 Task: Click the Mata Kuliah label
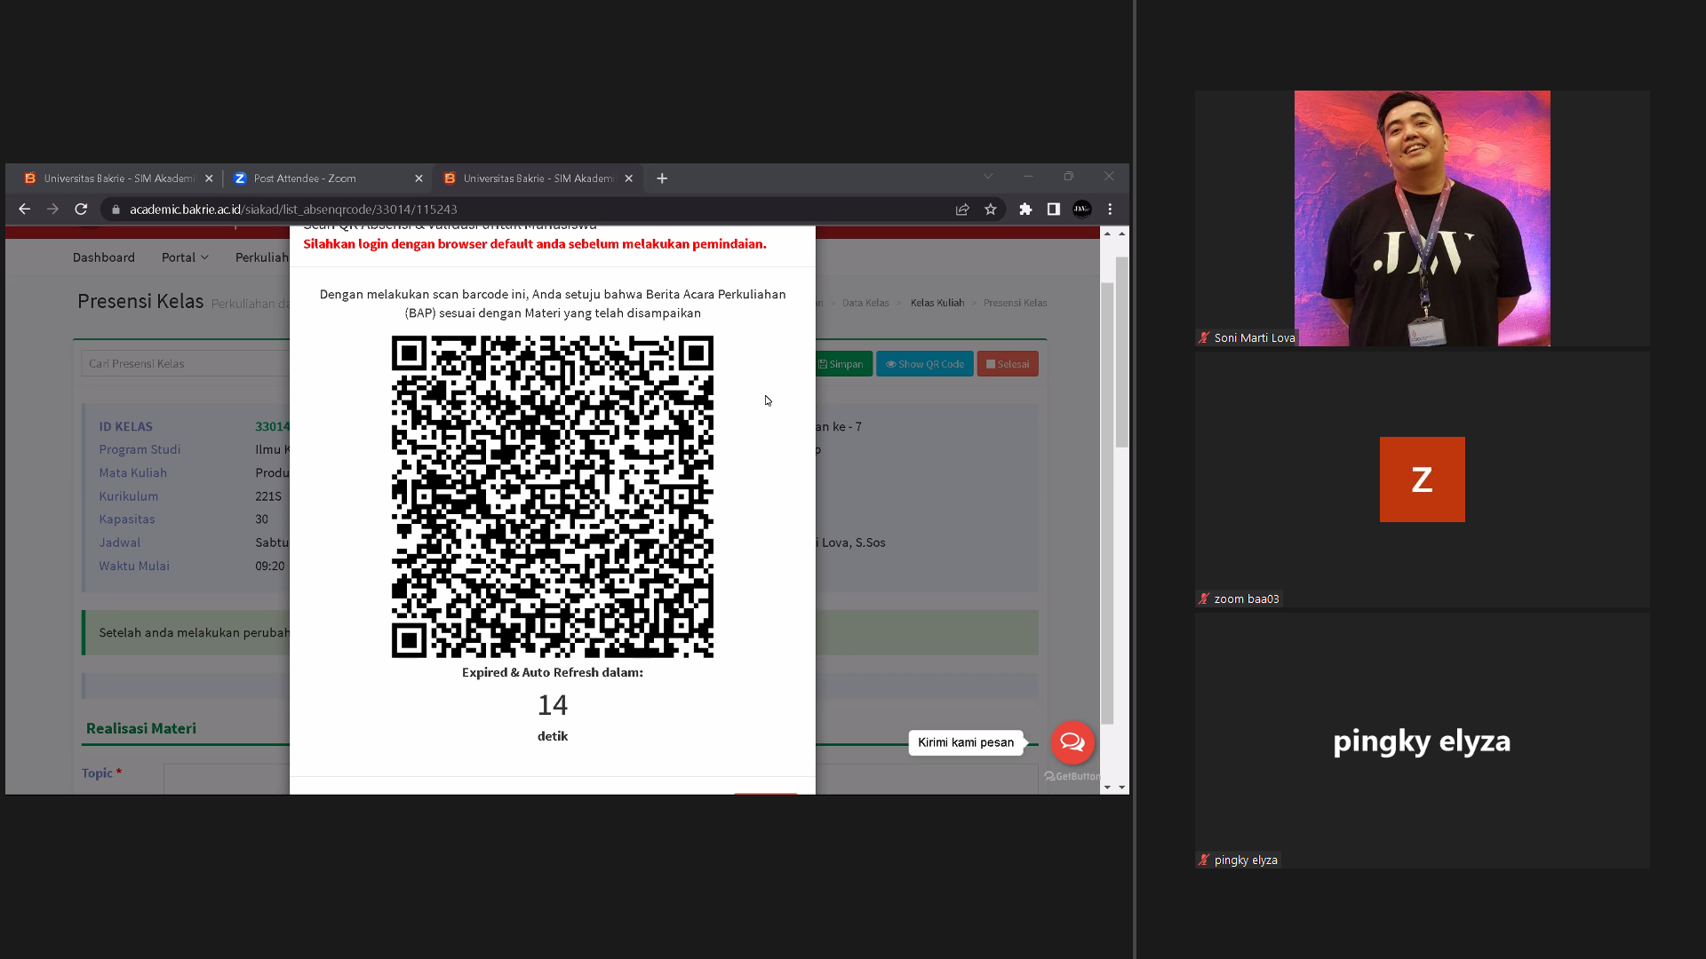[133, 473]
